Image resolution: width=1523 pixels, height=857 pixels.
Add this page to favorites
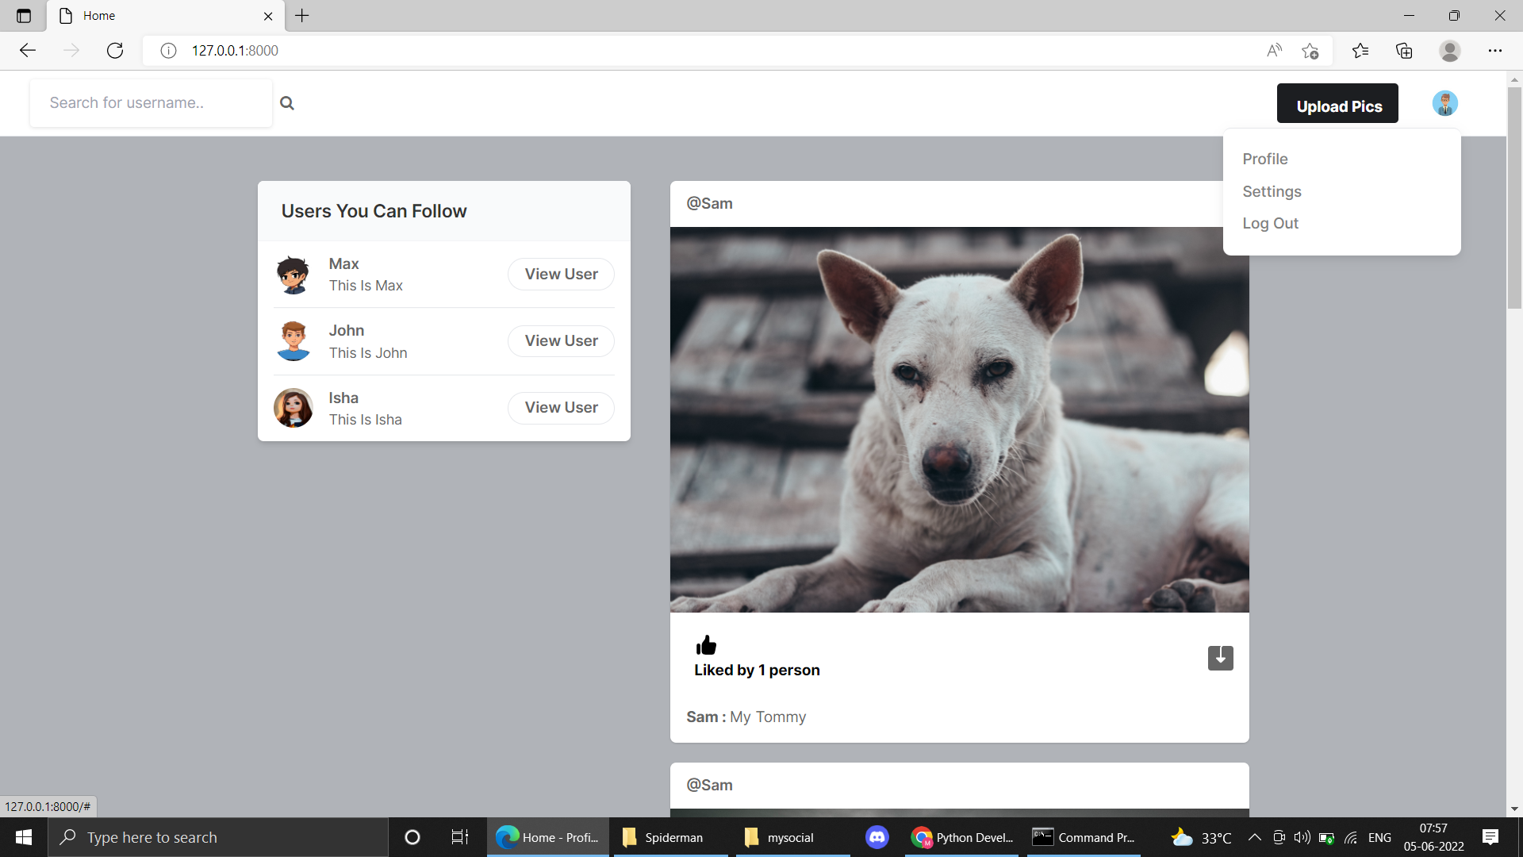tap(1310, 51)
